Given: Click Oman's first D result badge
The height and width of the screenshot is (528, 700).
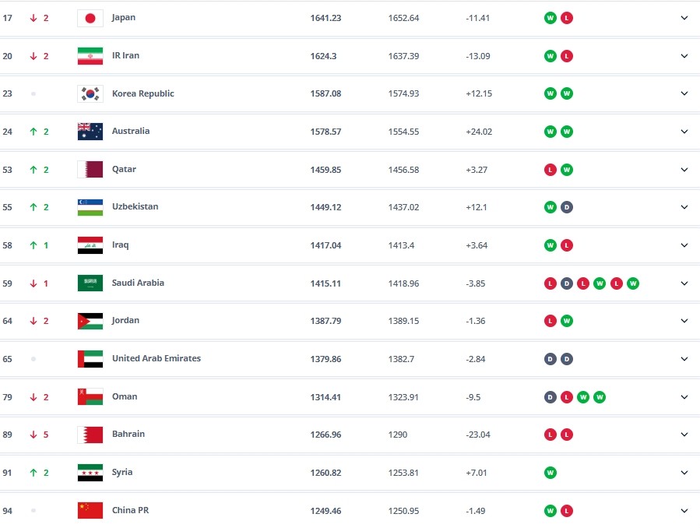Looking at the screenshot, I should coord(551,397).
